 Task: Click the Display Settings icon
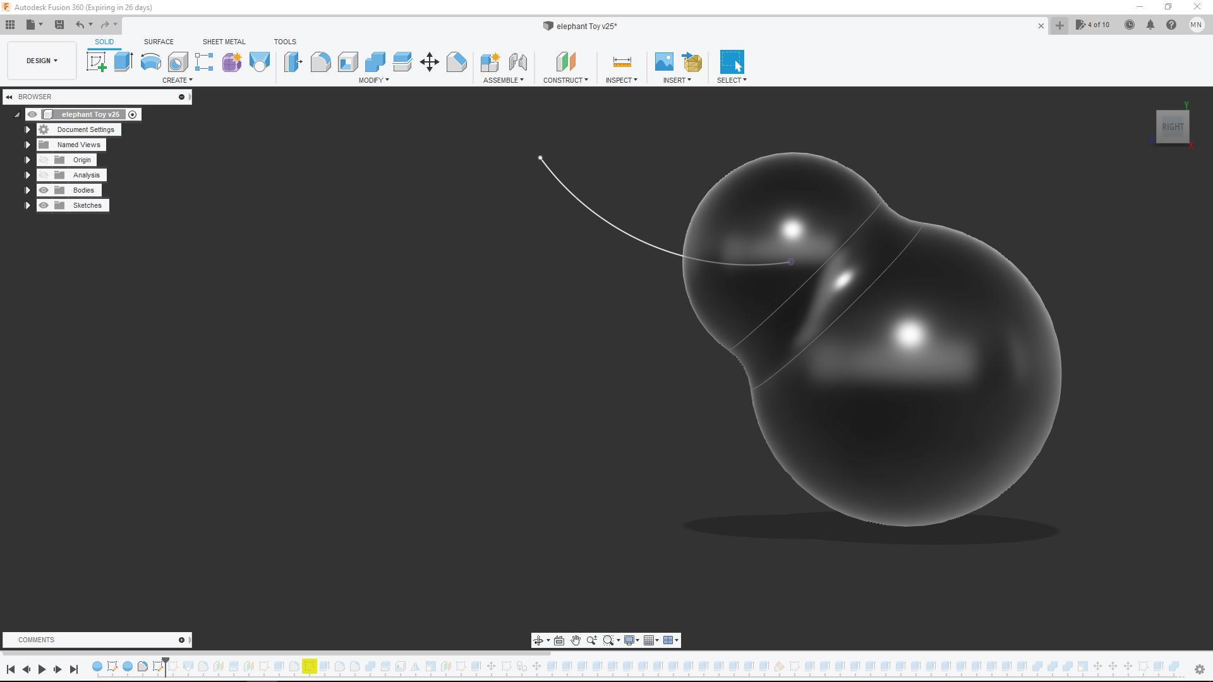629,640
